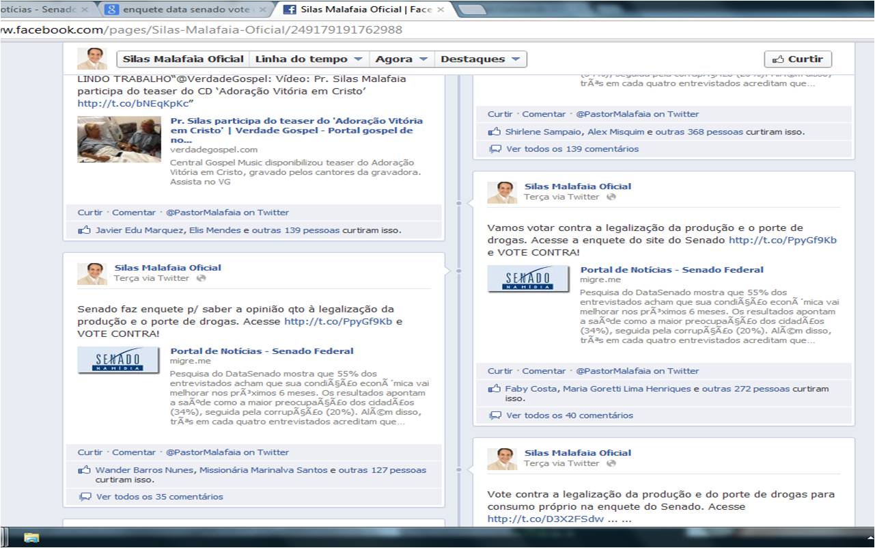Screen dimensions: 875x548
Task: Click the Silas Malafaia Oficial header button
Action: pyautogui.click(x=183, y=59)
